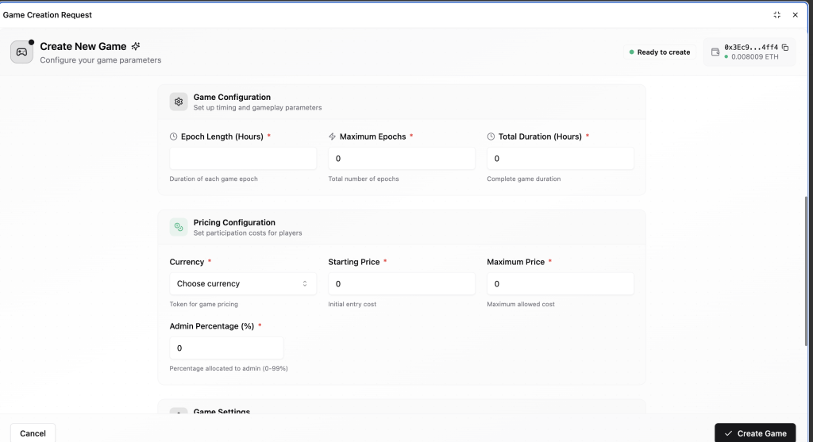Click the wallet icon near ETH balance
Image resolution: width=813 pixels, height=442 pixels.
click(x=715, y=52)
